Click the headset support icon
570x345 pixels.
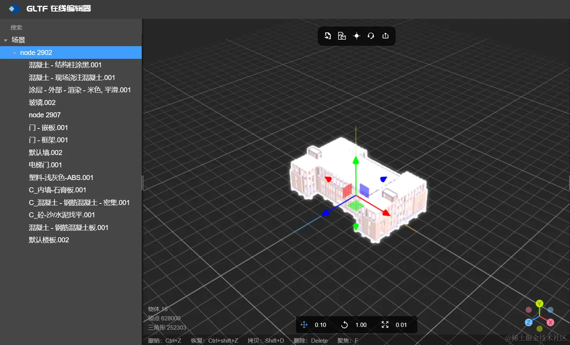371,36
